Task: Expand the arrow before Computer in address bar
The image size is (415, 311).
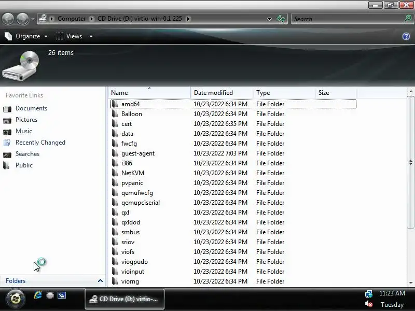Action: (51, 19)
